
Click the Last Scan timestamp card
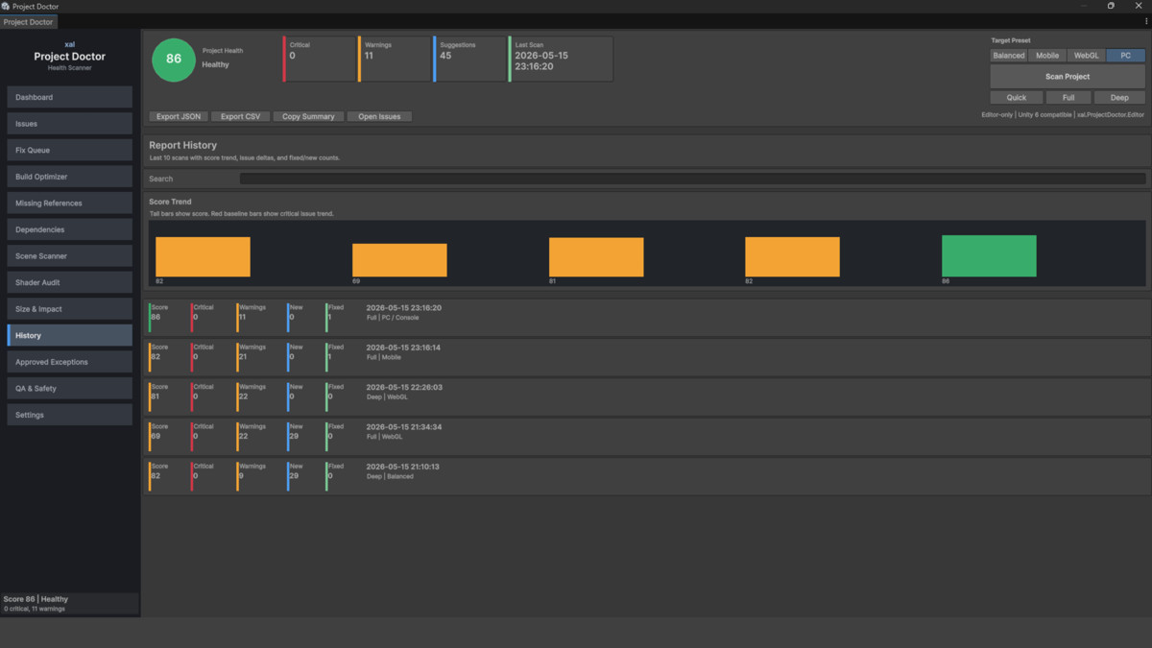coord(561,59)
